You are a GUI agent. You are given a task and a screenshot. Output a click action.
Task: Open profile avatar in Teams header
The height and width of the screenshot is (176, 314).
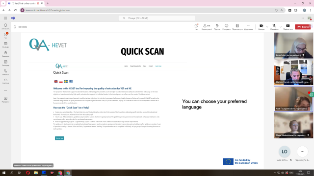coord(310,18)
